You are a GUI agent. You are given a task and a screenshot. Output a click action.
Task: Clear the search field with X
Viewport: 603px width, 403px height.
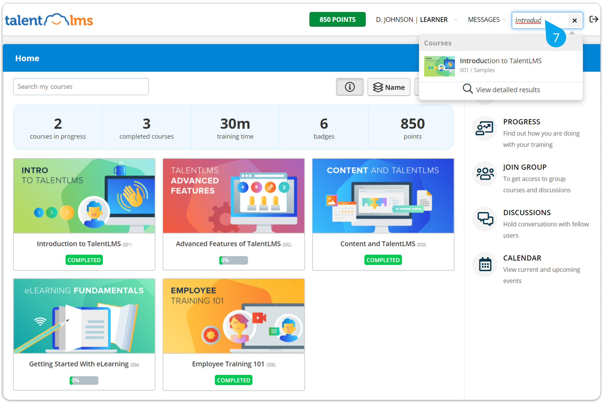(x=574, y=20)
